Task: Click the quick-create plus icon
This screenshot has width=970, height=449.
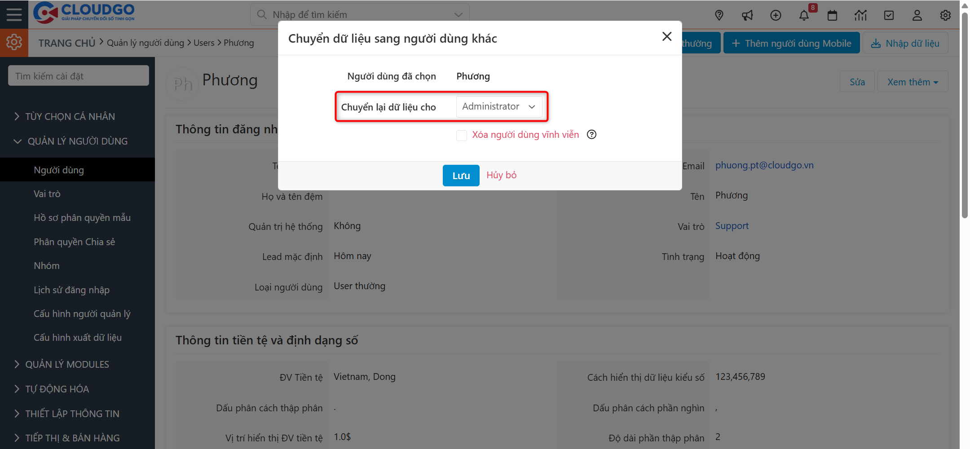Action: pos(776,15)
